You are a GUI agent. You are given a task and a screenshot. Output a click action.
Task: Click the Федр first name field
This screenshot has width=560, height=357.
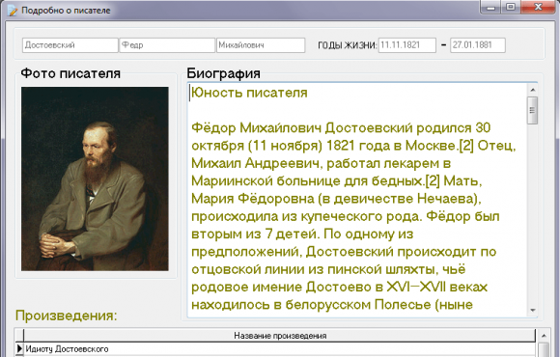click(167, 45)
